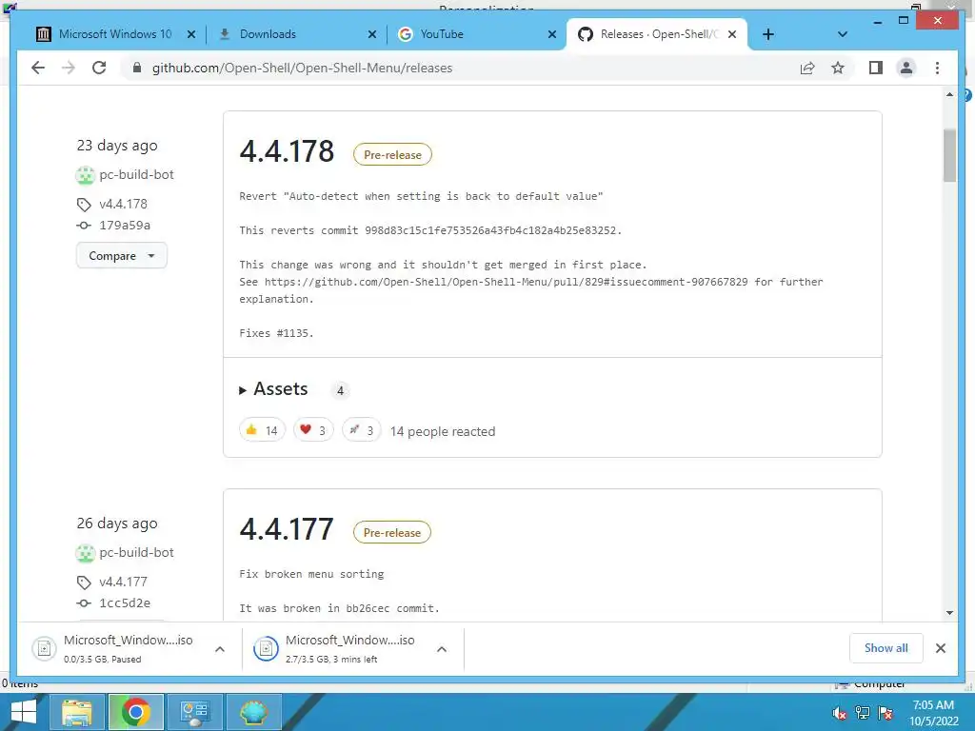The height and width of the screenshot is (731, 975).
Task: Open commit 1cc5d2e link
Action: (x=125, y=603)
